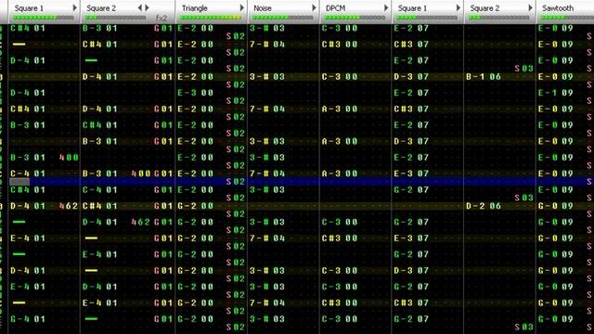This screenshot has width=594, height=334.
Task: Select the E-3 00 note in Triangle
Action: [196, 93]
